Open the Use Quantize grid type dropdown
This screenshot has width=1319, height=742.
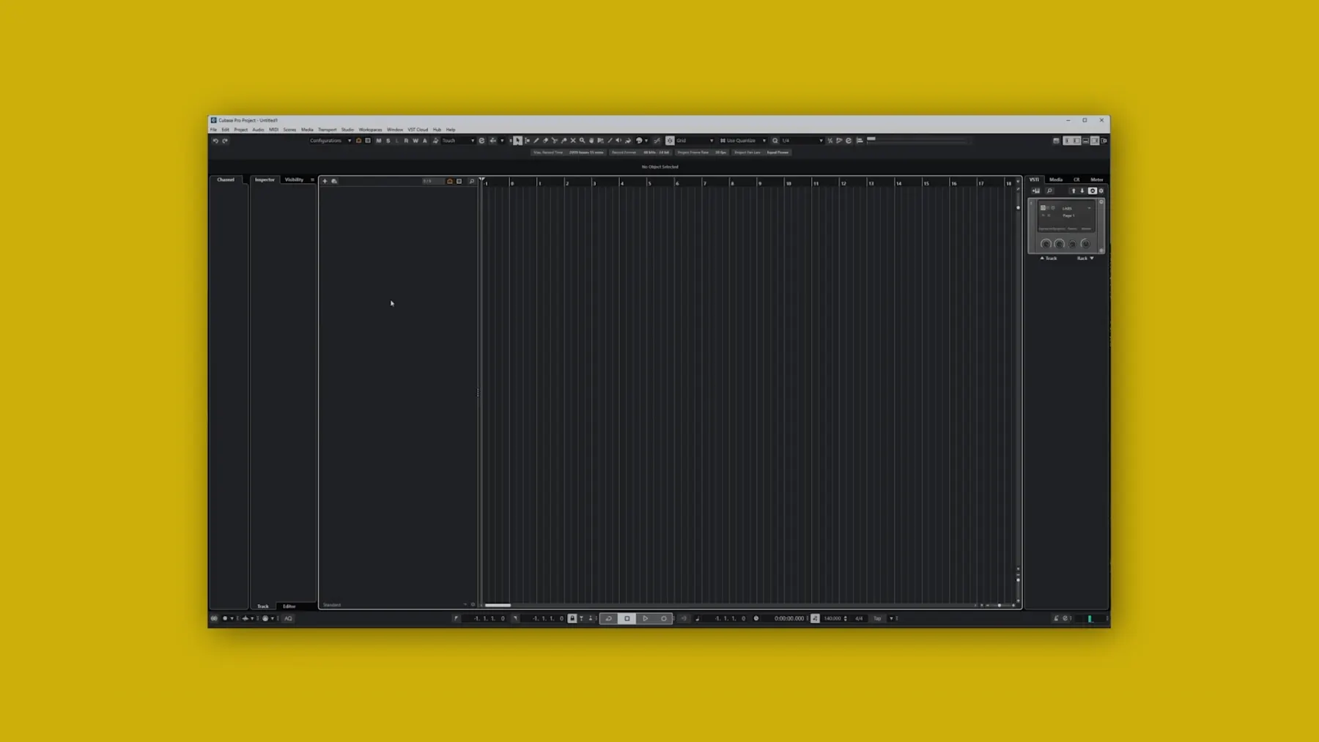pos(743,141)
